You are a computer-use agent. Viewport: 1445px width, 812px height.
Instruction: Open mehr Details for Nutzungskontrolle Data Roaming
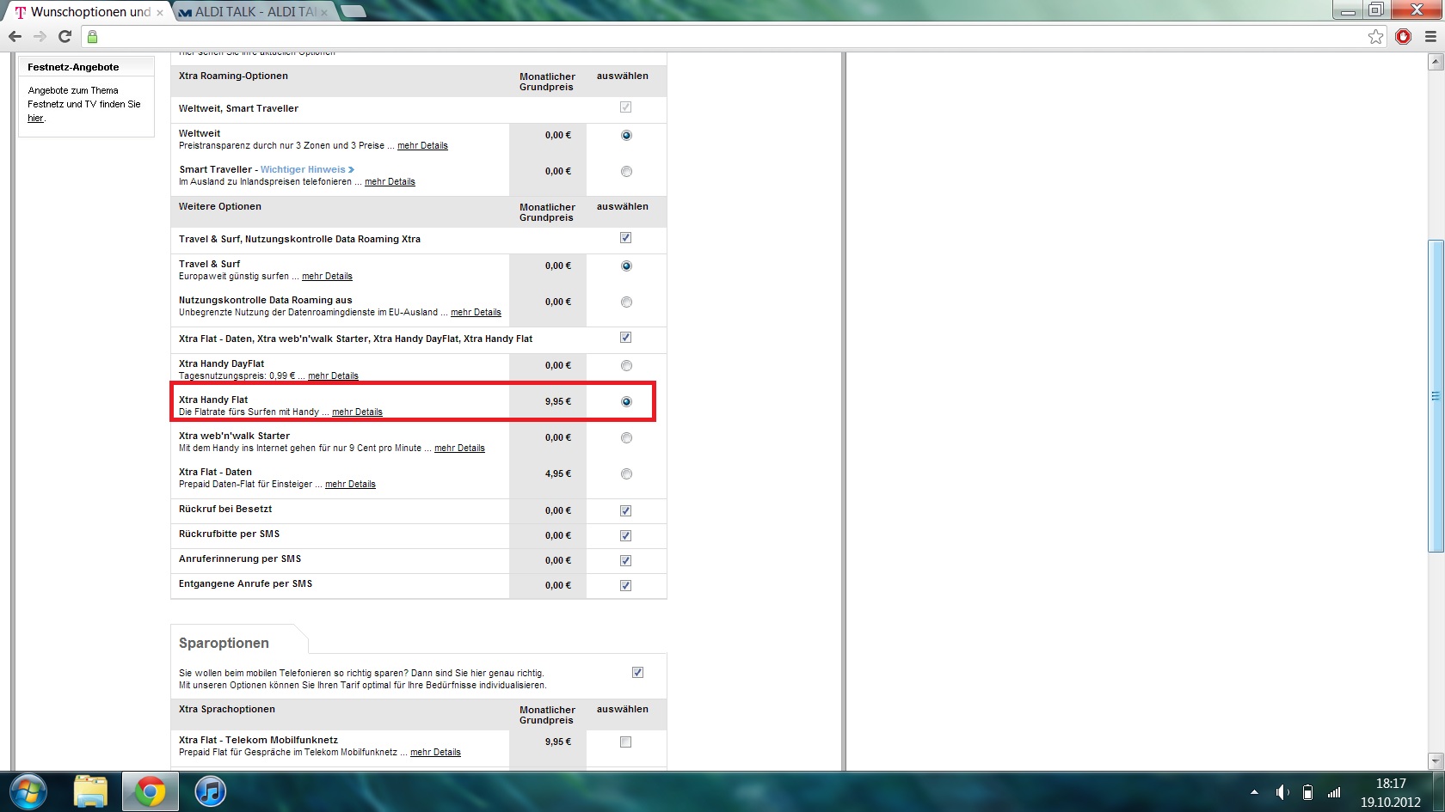pos(476,313)
